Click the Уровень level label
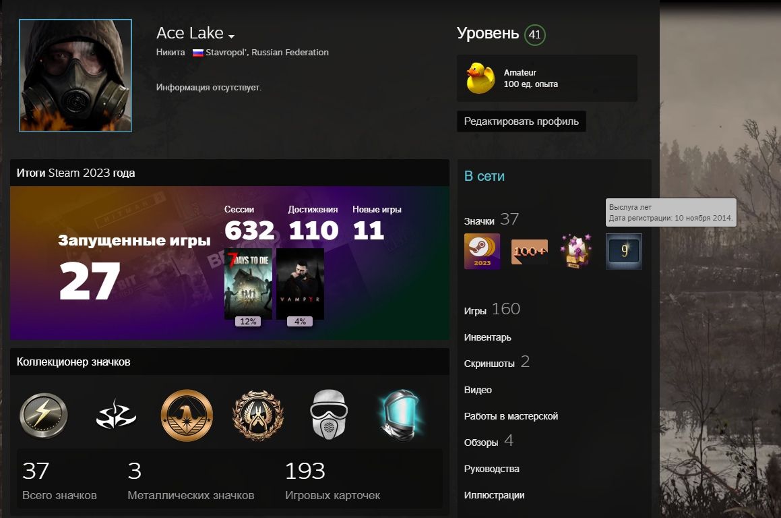Screen dimensions: 781x518 coord(488,34)
